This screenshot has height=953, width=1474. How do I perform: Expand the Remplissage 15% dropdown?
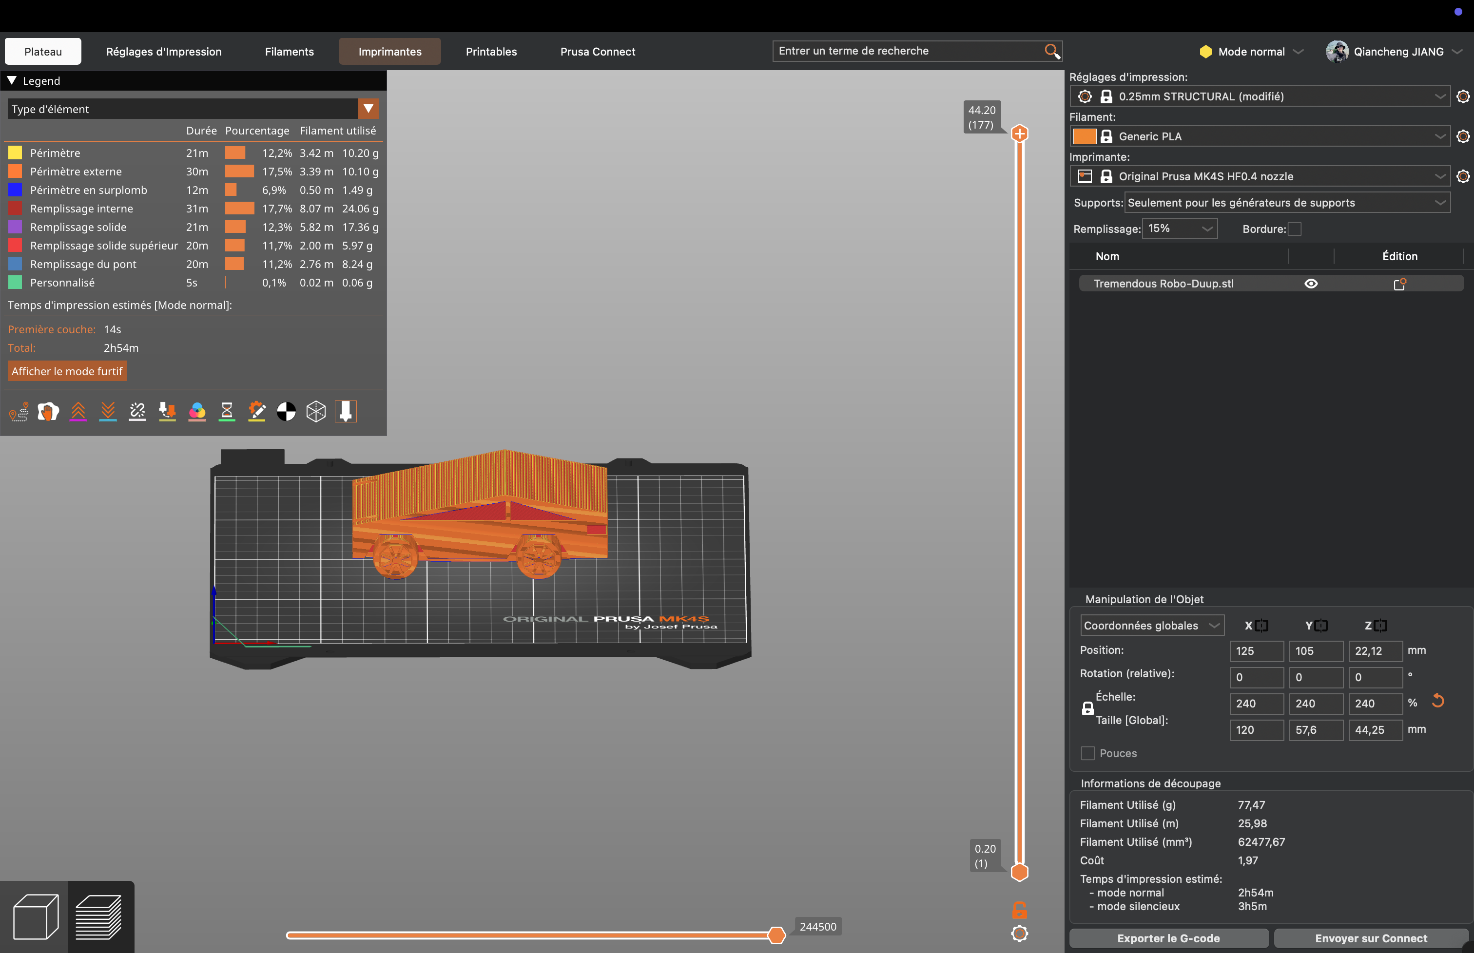1179,229
